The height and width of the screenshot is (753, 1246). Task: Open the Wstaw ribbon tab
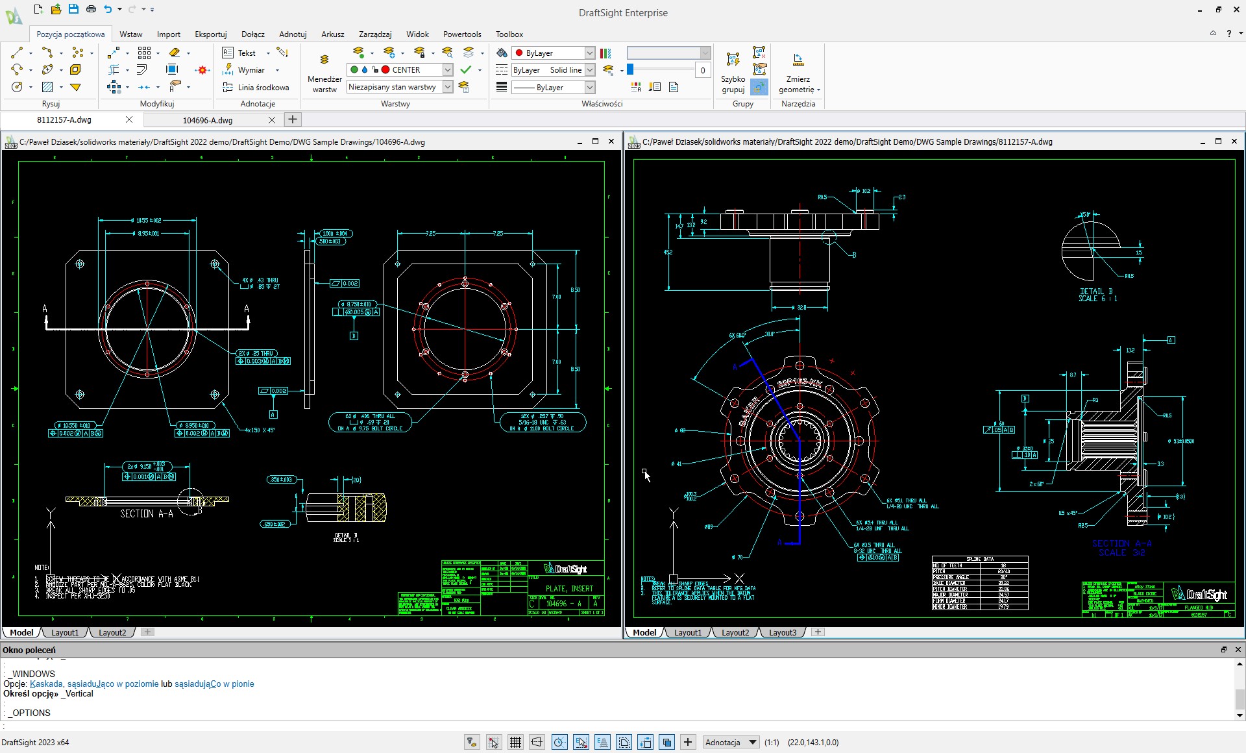click(x=130, y=34)
